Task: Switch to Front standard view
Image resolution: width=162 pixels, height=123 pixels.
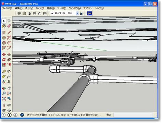Action: click(29, 13)
